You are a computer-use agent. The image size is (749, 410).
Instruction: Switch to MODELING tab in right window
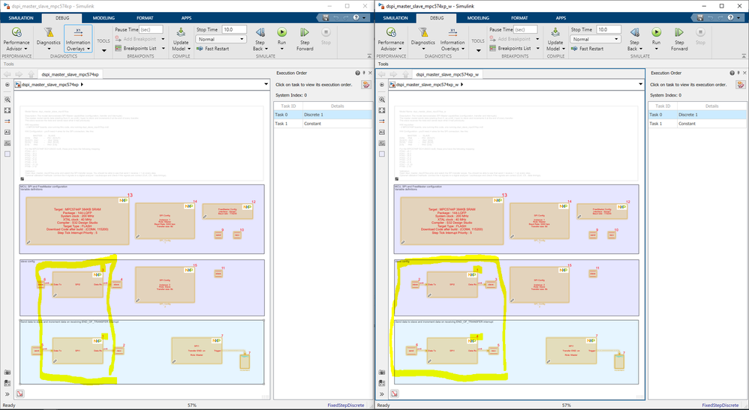[x=477, y=18]
